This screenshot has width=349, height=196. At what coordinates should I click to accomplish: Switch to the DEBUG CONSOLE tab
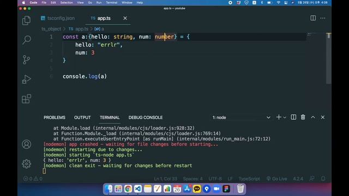(x=146, y=118)
